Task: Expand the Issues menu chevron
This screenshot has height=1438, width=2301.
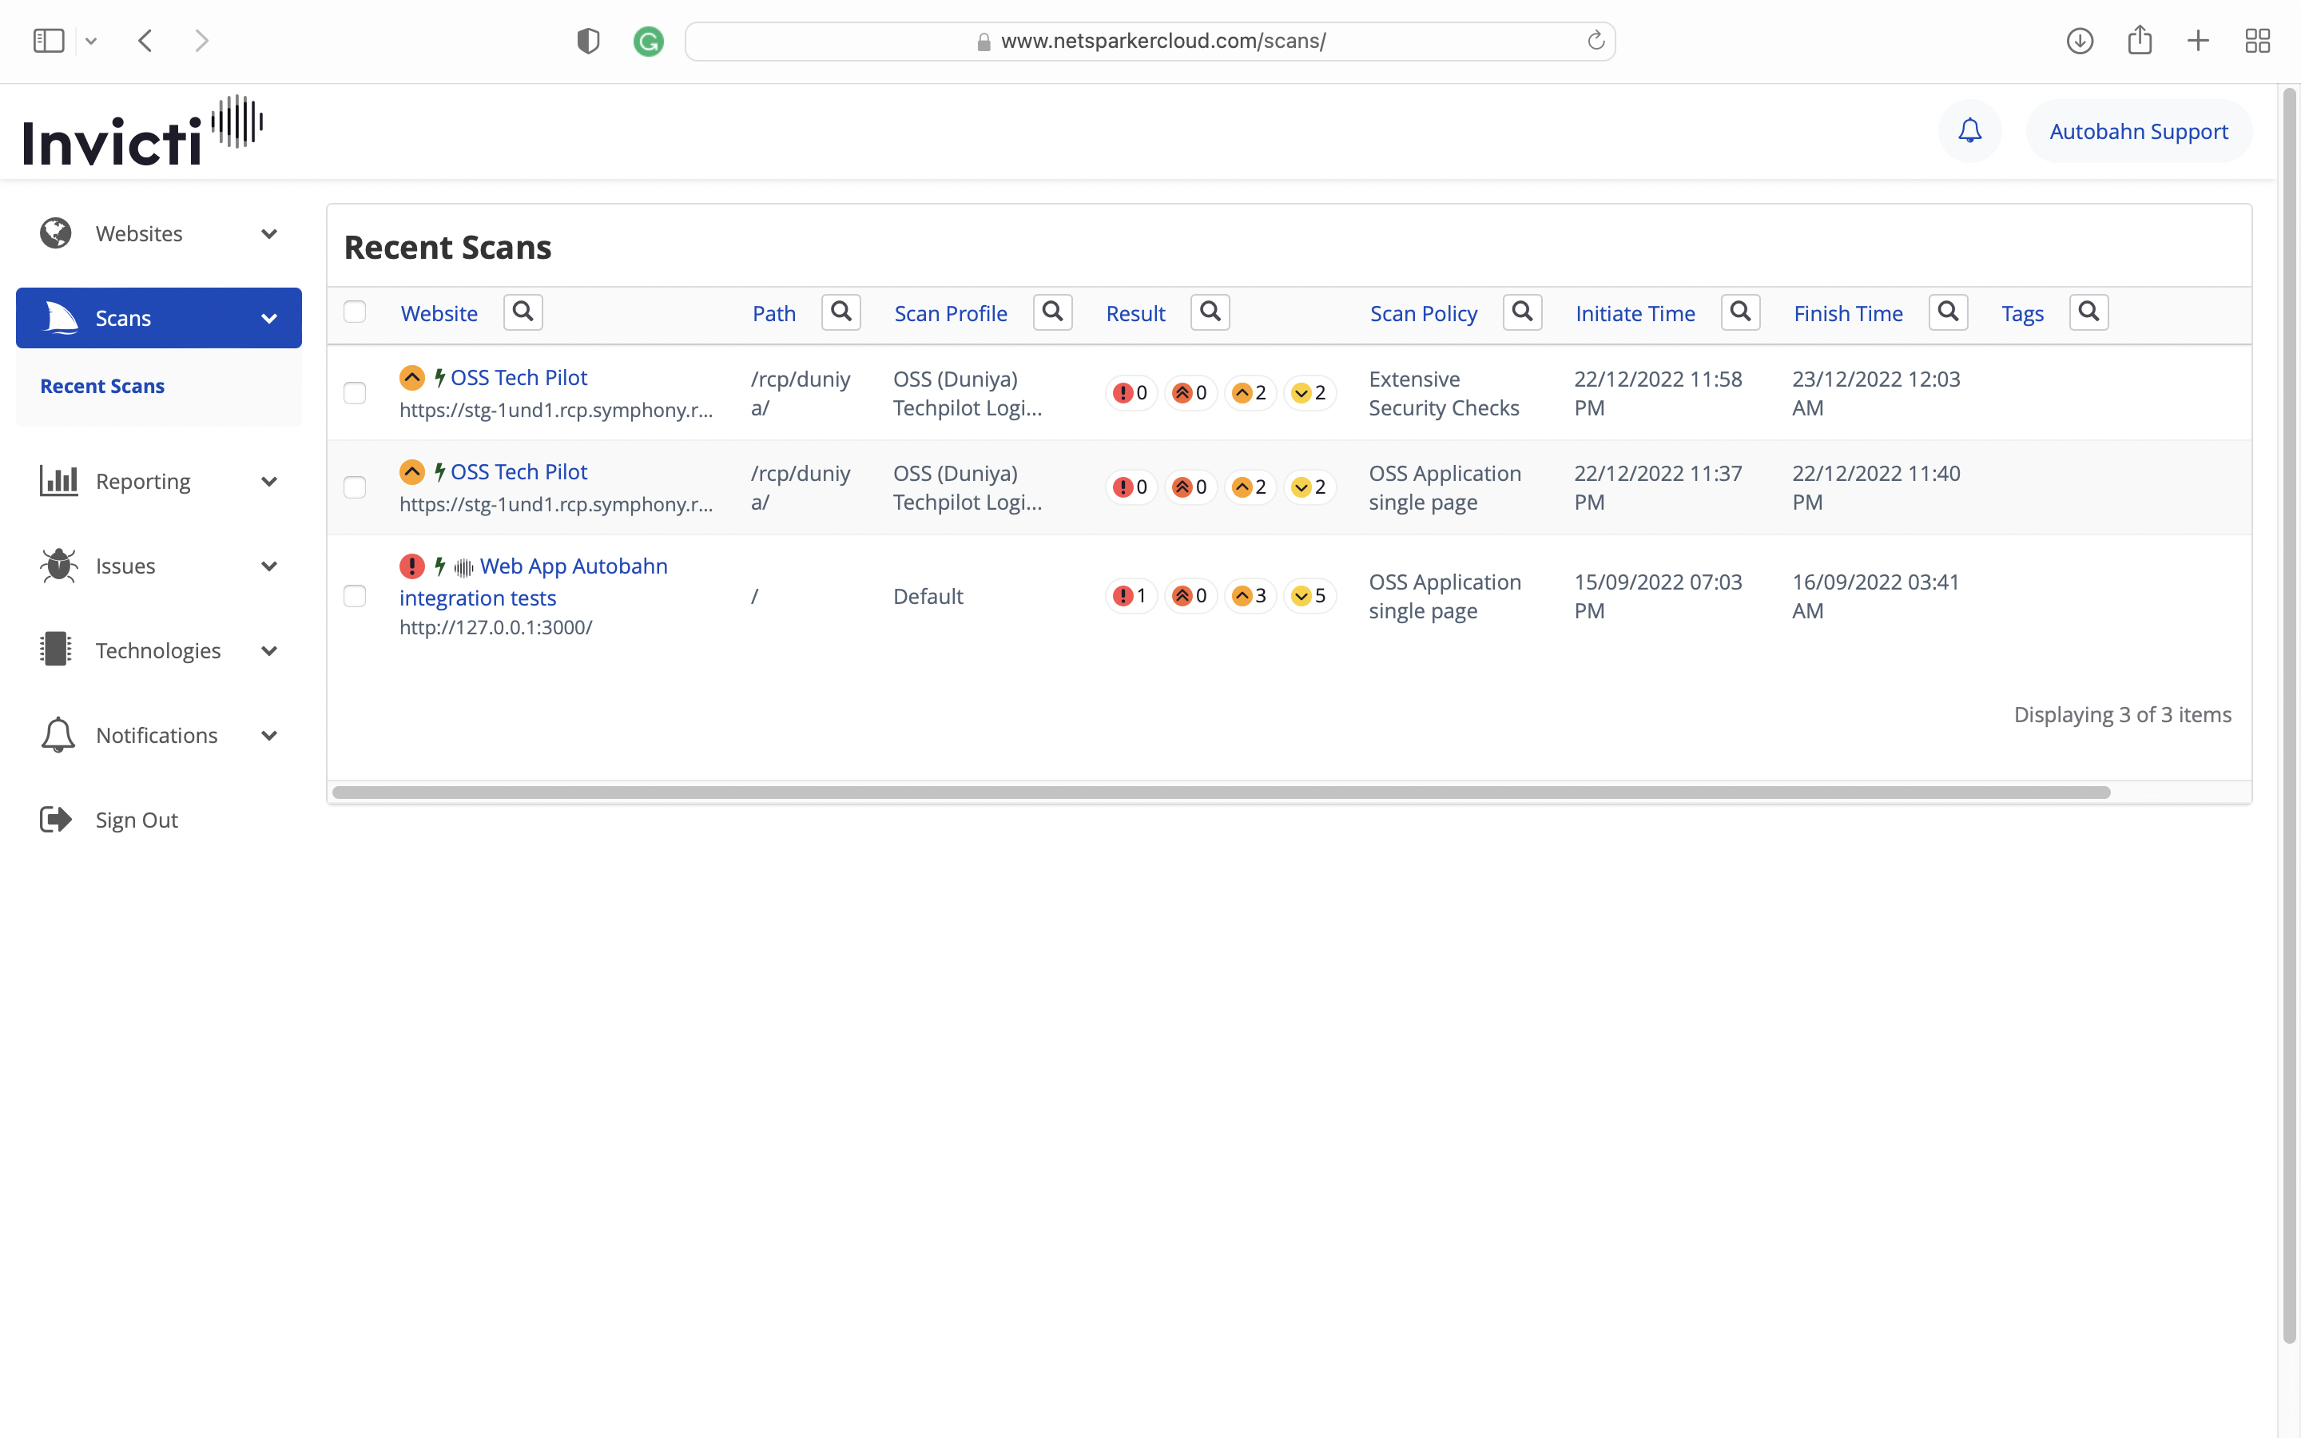Action: (x=269, y=566)
